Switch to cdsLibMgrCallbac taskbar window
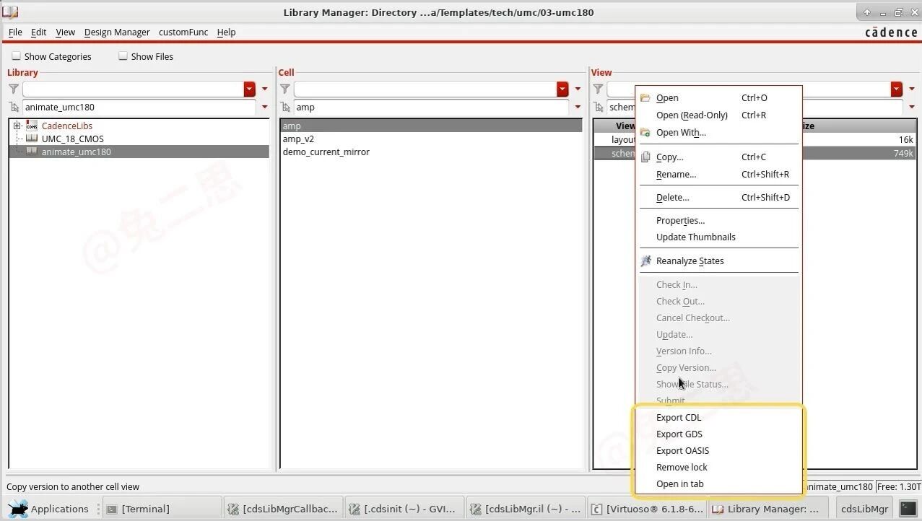922x521 pixels. pyautogui.click(x=283, y=509)
